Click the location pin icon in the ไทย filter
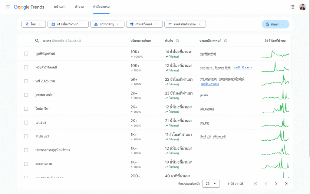Viewport: 310px width, 194px height. pyautogui.click(x=27, y=24)
